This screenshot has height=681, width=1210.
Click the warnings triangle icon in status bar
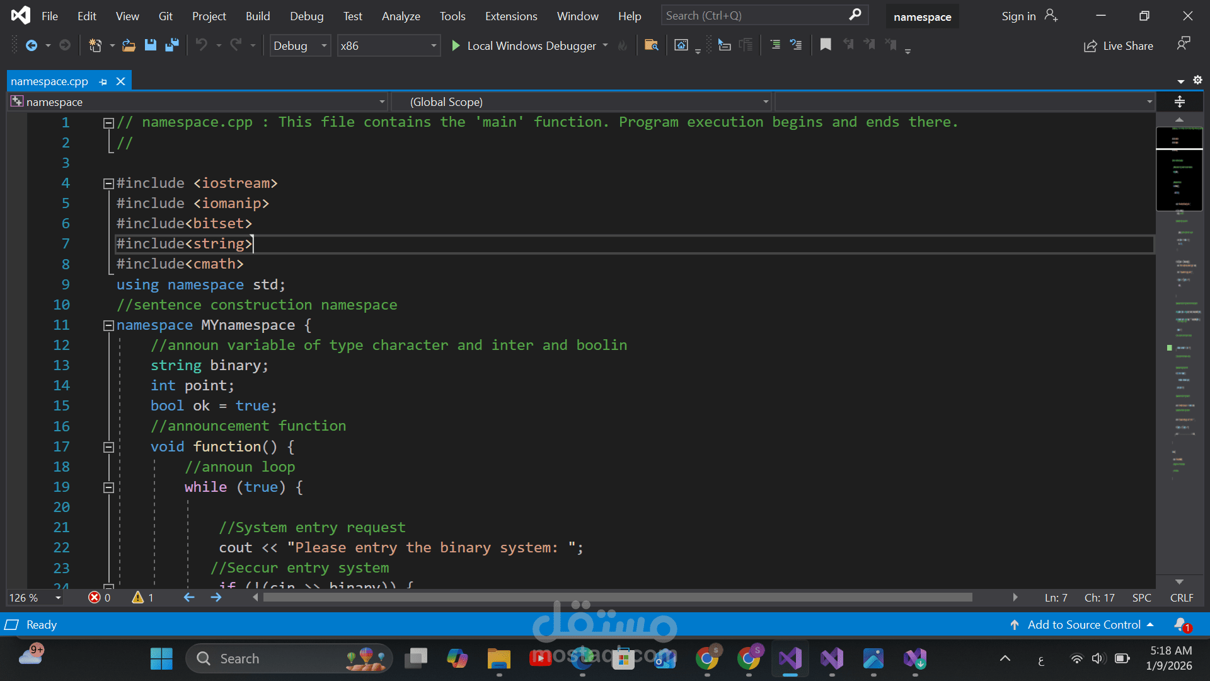(x=138, y=597)
